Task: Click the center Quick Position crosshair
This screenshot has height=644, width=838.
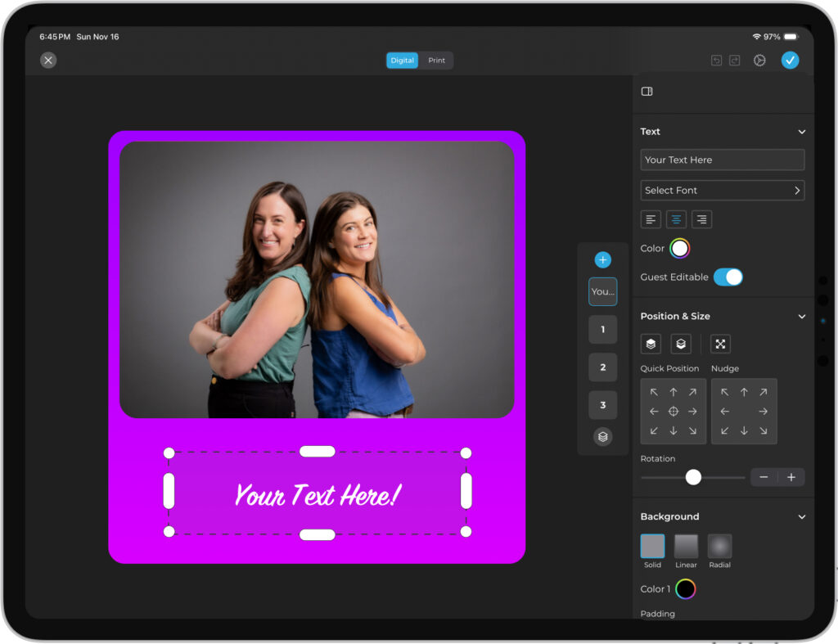Action: click(674, 412)
